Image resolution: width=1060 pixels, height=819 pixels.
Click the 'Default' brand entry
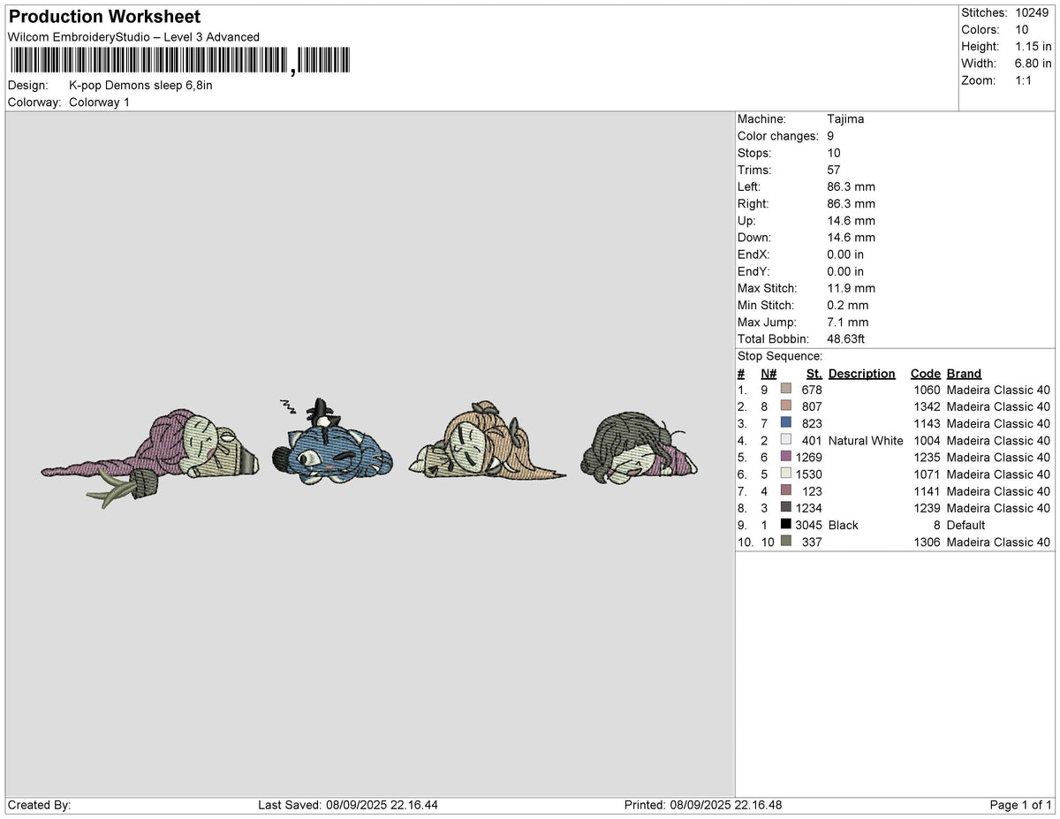point(965,525)
